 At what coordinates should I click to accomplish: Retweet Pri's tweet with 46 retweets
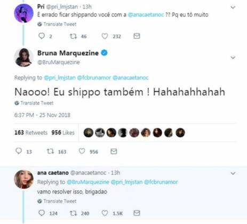73,36
